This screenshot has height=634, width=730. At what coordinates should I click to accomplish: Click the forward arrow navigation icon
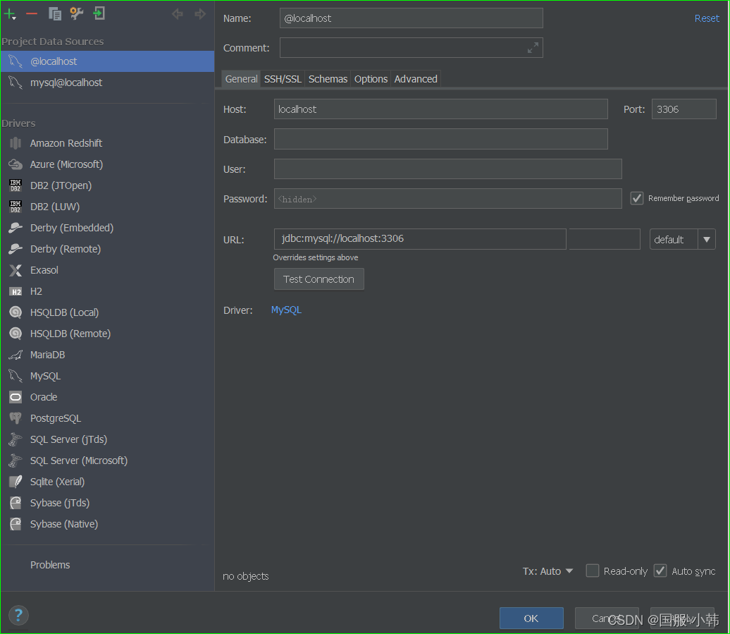click(x=200, y=14)
